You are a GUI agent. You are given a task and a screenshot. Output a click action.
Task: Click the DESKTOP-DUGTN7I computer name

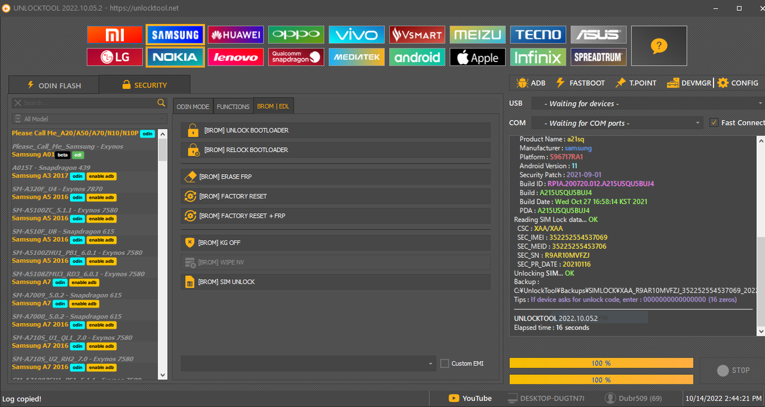click(x=546, y=398)
